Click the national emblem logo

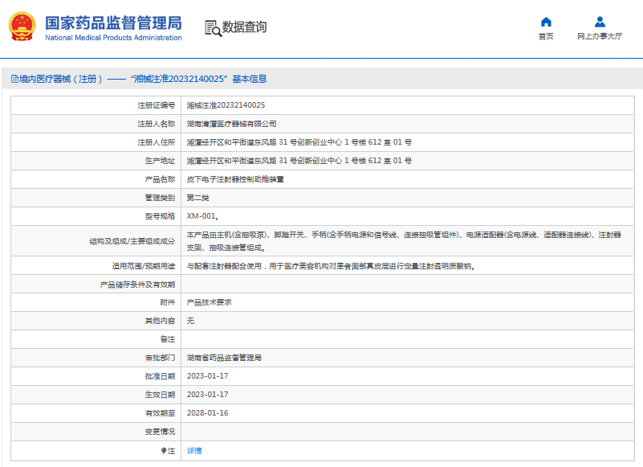(x=22, y=27)
